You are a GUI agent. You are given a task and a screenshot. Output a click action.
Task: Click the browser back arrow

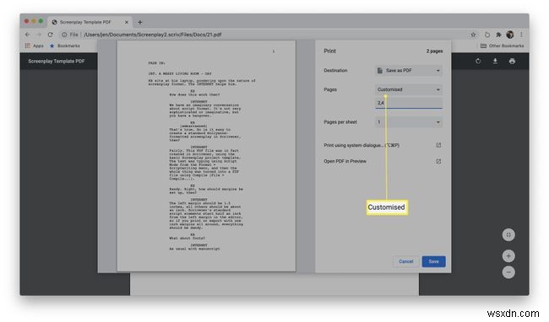pyautogui.click(x=28, y=35)
